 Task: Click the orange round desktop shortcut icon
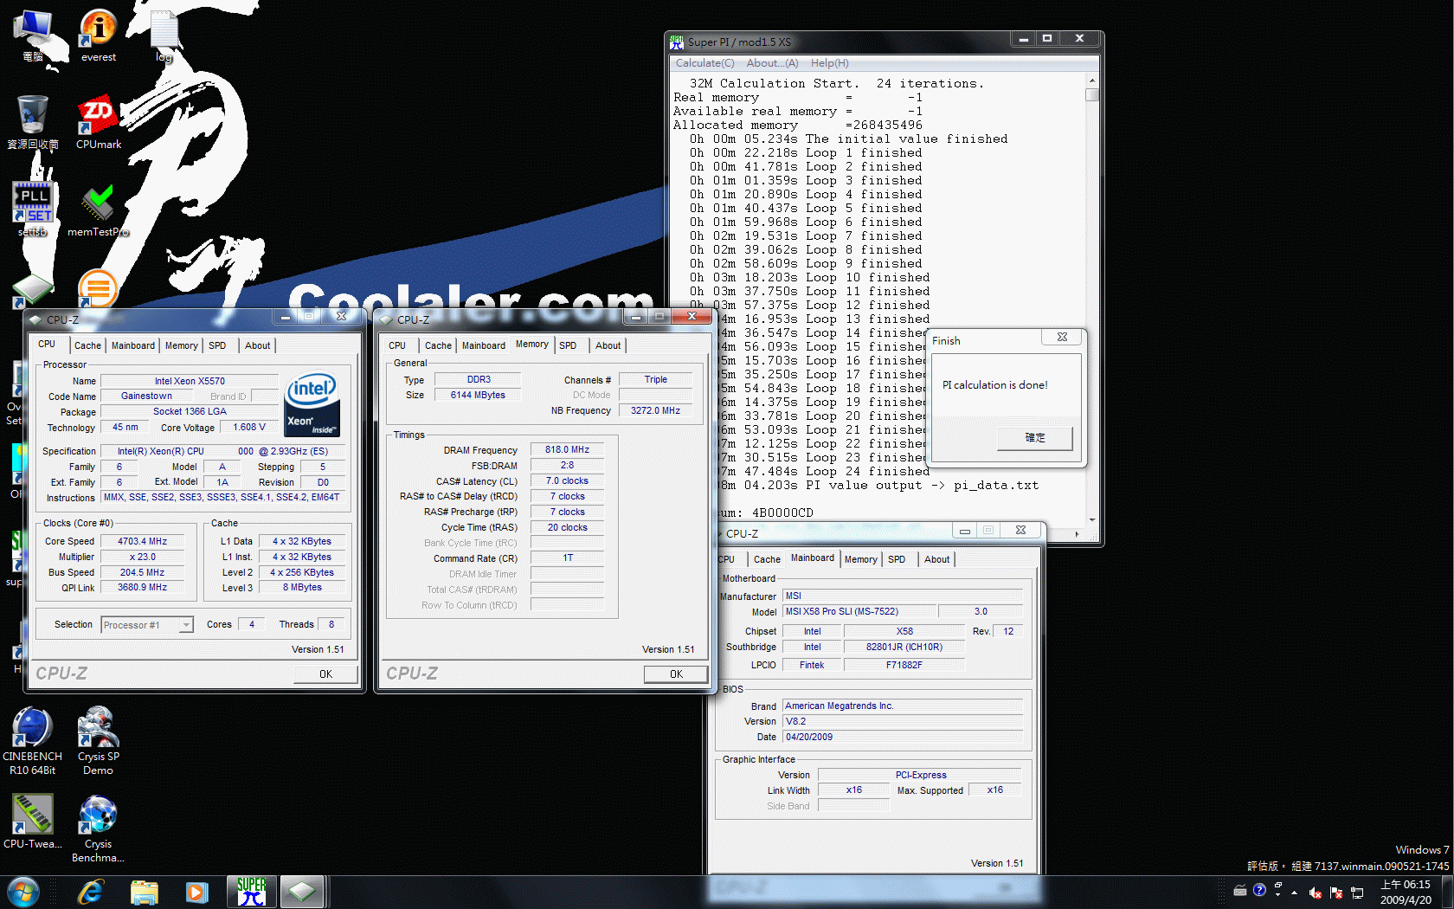(97, 288)
